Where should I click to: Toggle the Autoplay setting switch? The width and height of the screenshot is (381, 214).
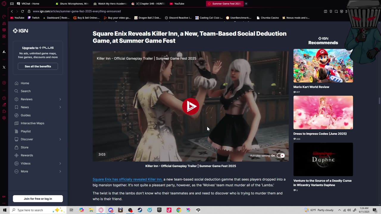point(281,155)
